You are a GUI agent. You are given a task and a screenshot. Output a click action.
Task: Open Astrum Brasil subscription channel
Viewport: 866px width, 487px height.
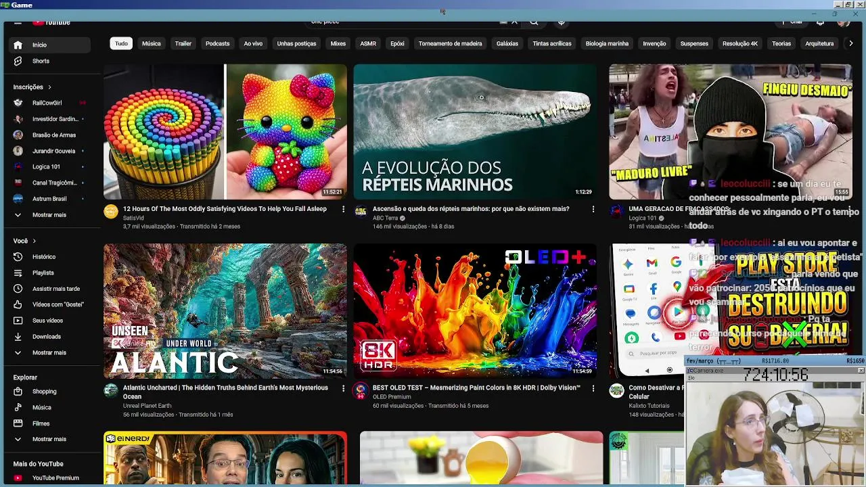(49, 199)
